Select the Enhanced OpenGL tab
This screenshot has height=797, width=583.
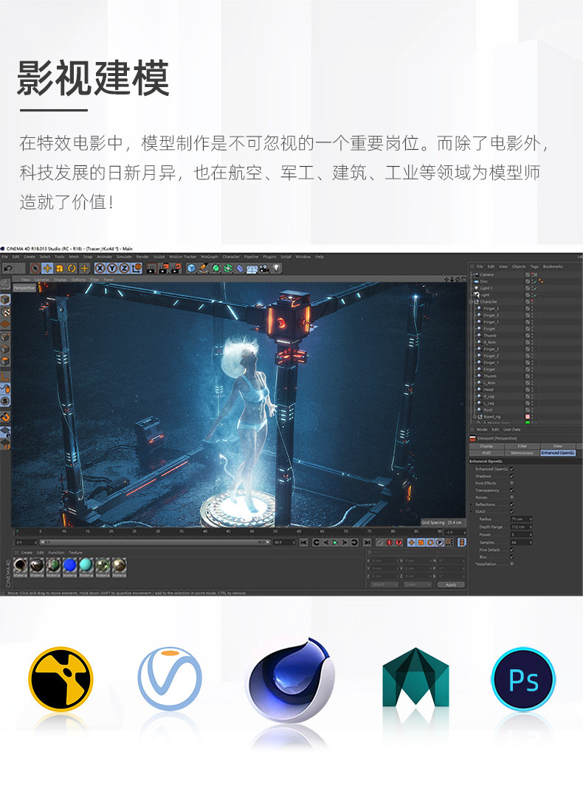558,452
